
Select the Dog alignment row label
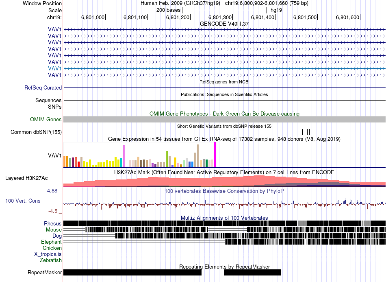[57, 236]
